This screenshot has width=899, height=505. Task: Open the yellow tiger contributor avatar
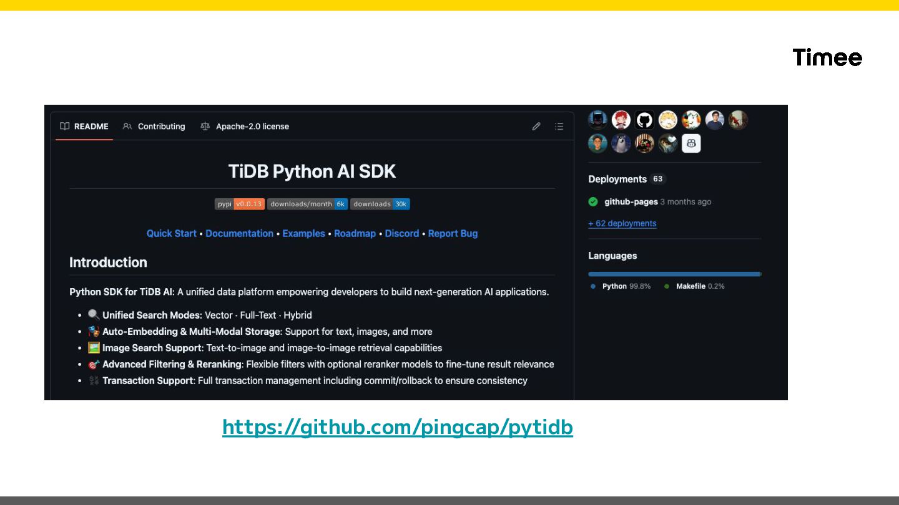(x=668, y=120)
